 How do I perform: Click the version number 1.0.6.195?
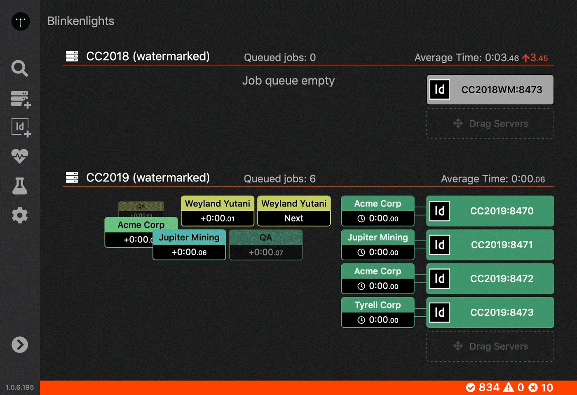pyautogui.click(x=20, y=387)
